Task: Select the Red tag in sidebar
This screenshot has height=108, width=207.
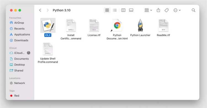Action: (15, 96)
